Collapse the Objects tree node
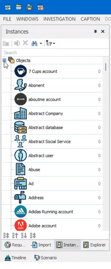 click(x=4, y=60)
